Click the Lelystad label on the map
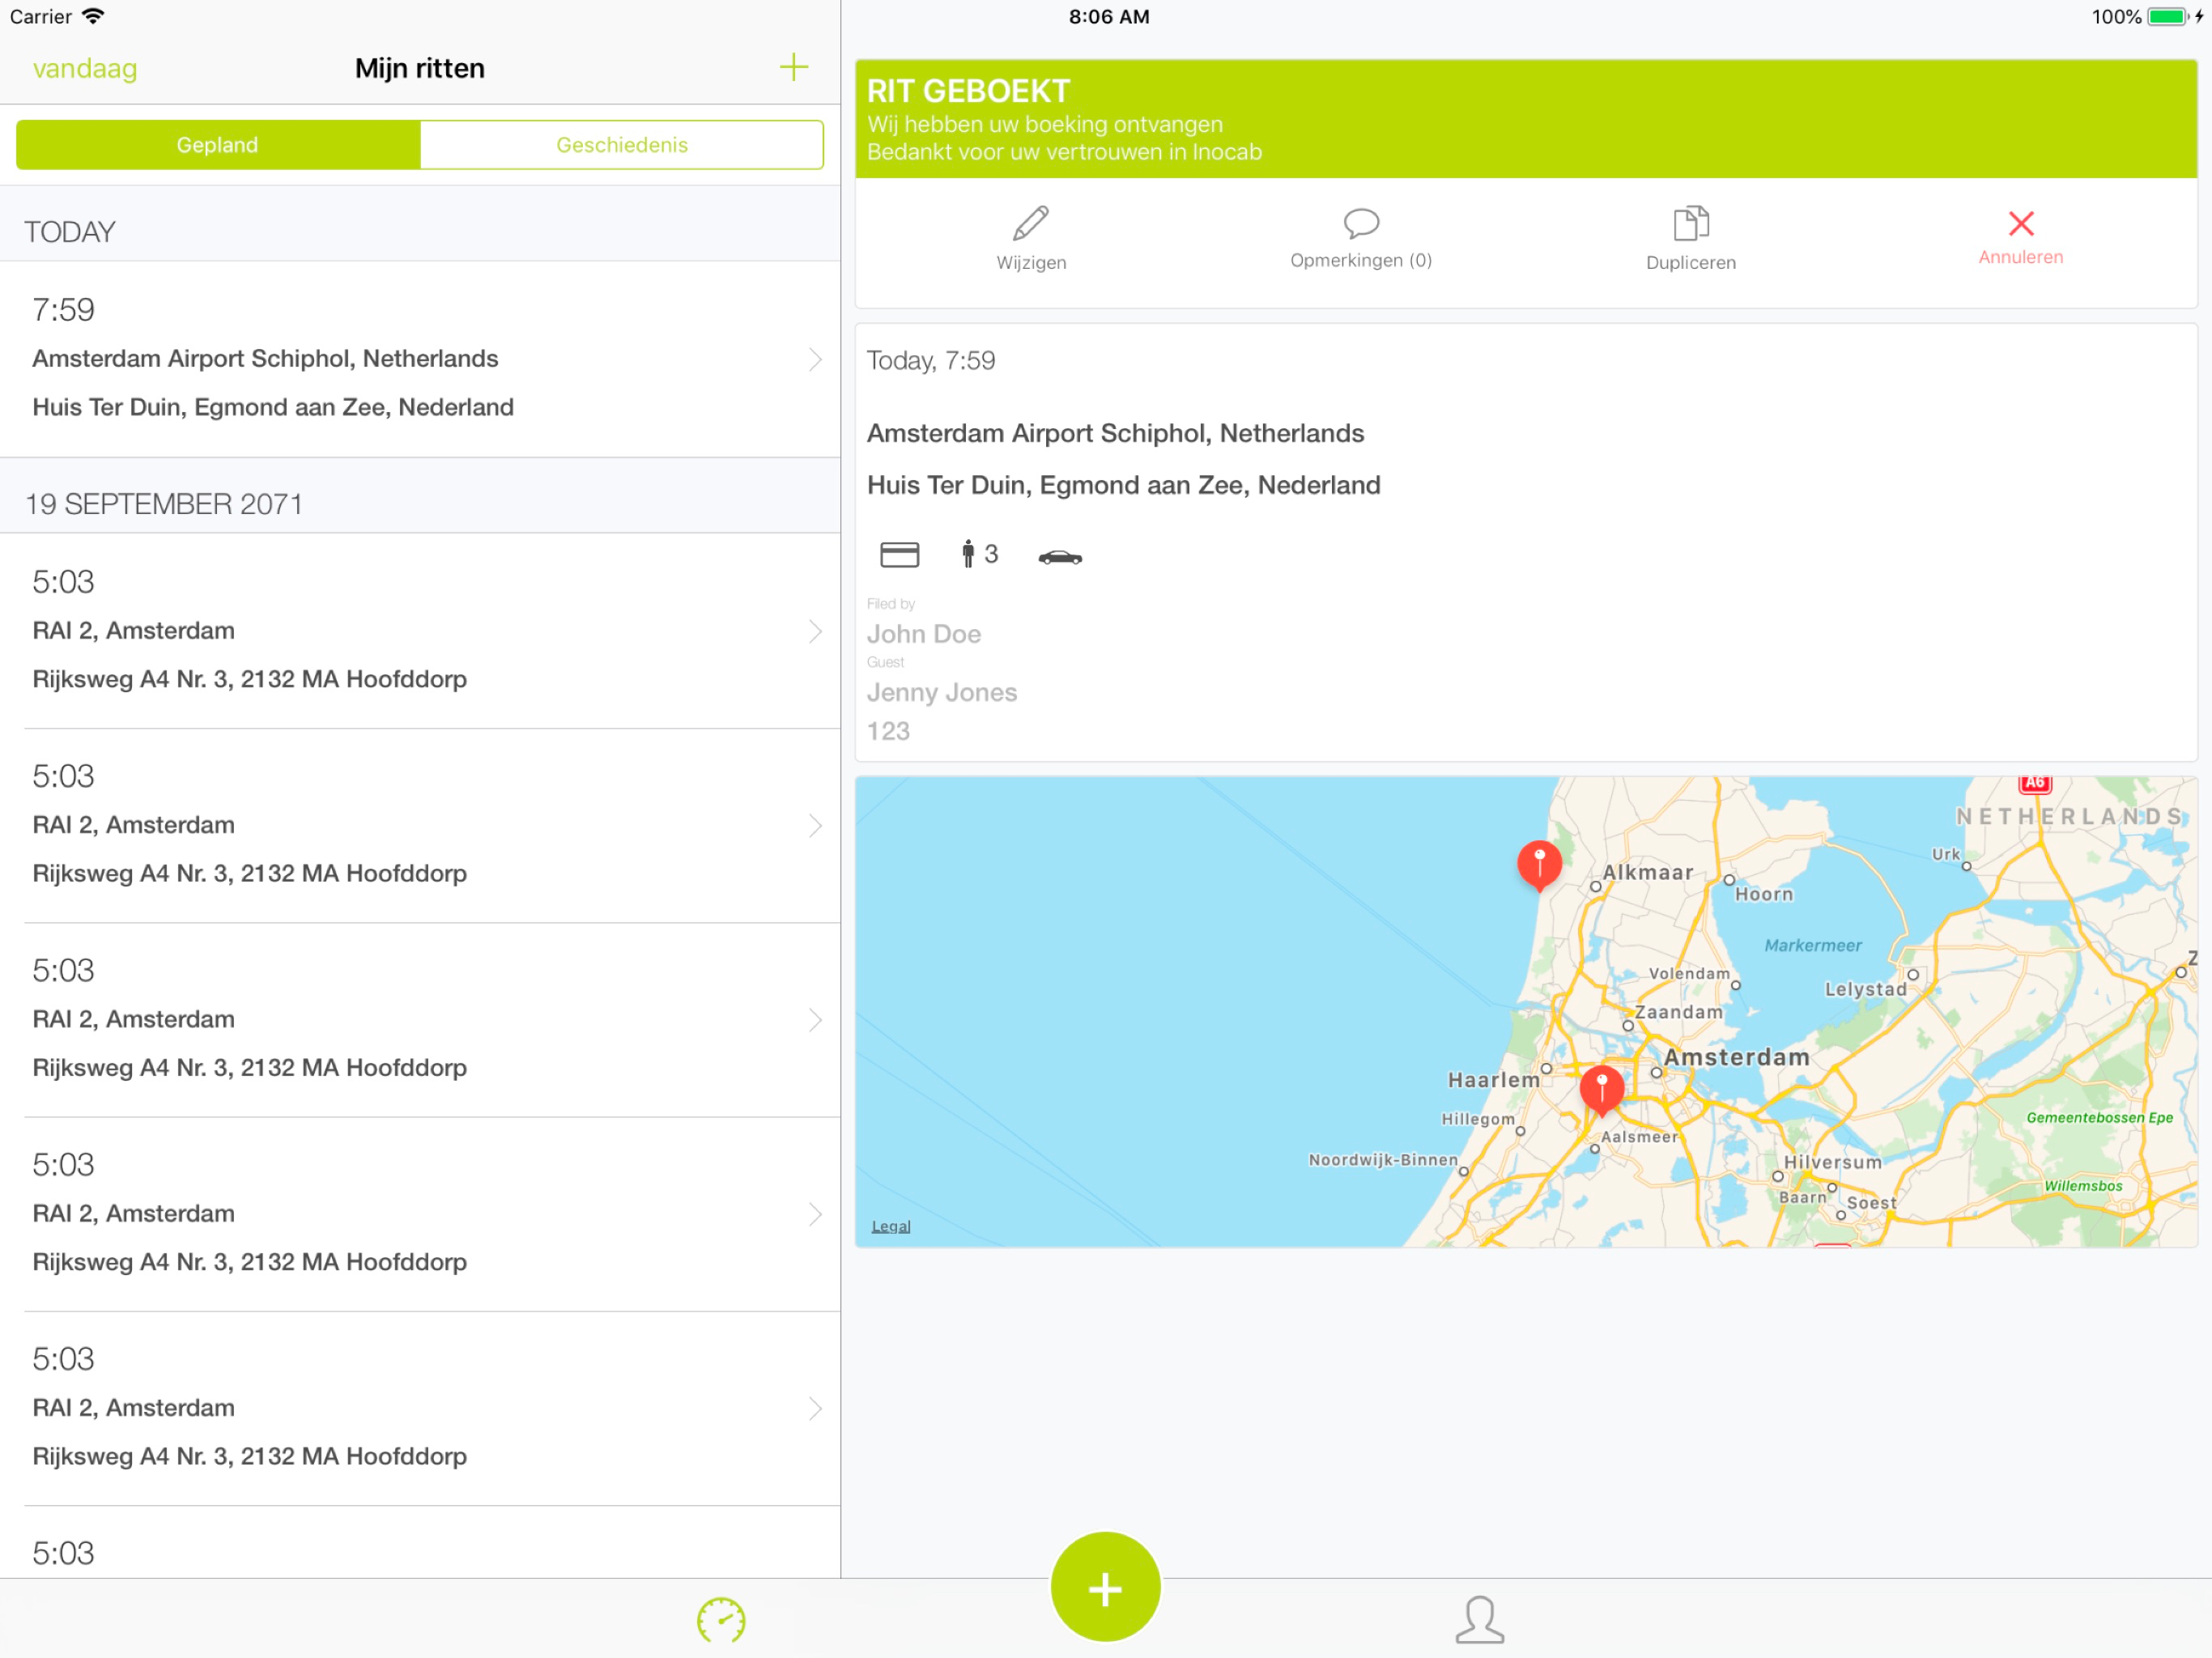Screen dimensions: 2212x1658 1865,989
